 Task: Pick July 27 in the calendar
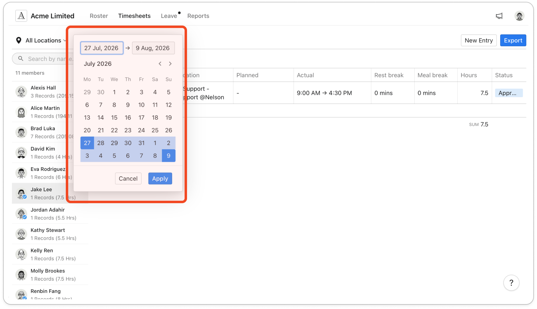tap(87, 143)
